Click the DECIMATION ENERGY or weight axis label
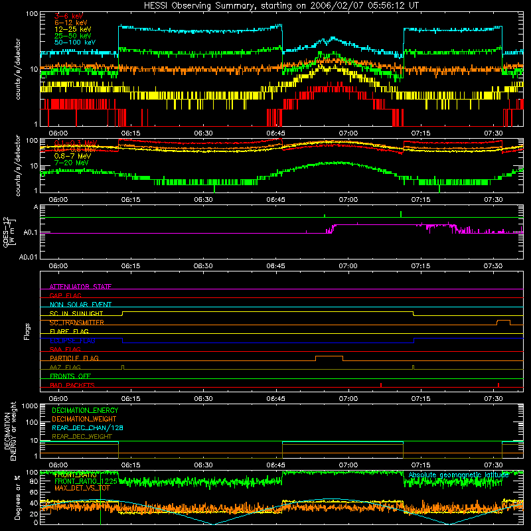The width and height of the screenshot is (531, 531). 10,431
